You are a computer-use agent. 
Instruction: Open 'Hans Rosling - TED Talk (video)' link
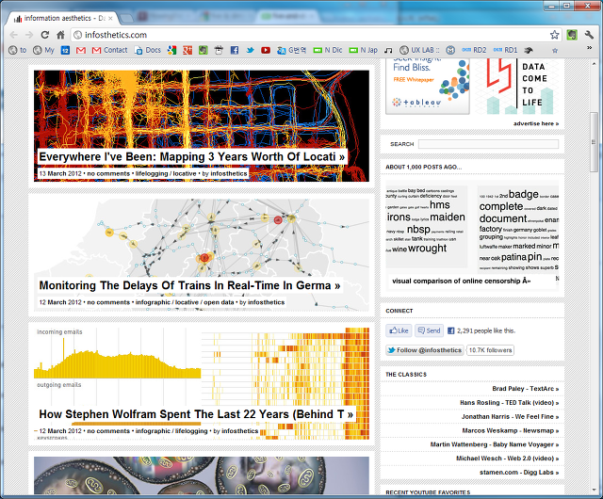coord(509,403)
